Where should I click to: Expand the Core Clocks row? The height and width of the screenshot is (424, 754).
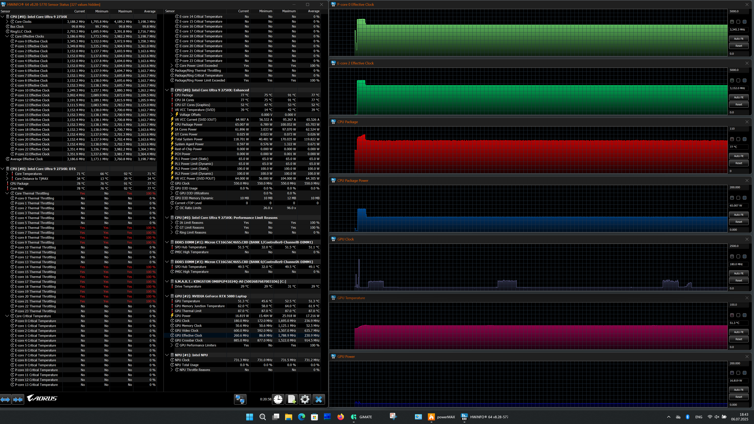pyautogui.click(x=7, y=22)
